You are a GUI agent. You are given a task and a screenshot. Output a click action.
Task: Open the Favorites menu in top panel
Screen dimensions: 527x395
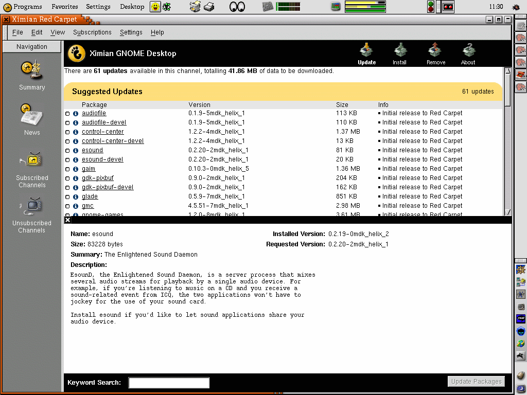point(64,6)
